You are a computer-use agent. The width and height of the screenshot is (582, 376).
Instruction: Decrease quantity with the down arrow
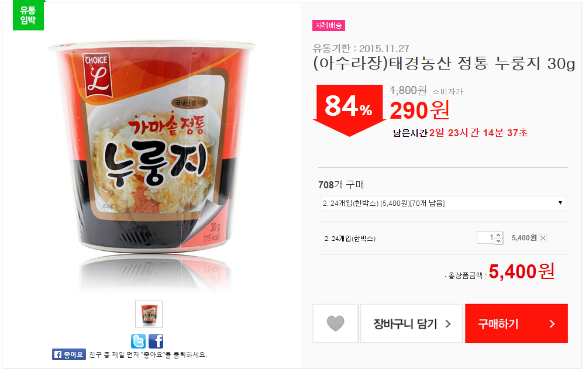point(498,241)
